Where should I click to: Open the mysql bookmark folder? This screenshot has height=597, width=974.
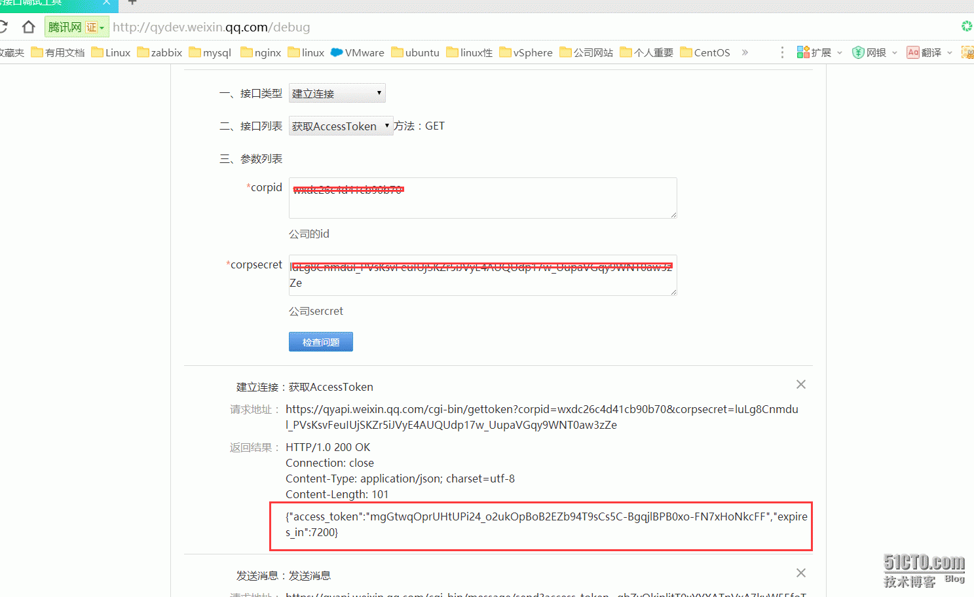pyautogui.click(x=210, y=52)
